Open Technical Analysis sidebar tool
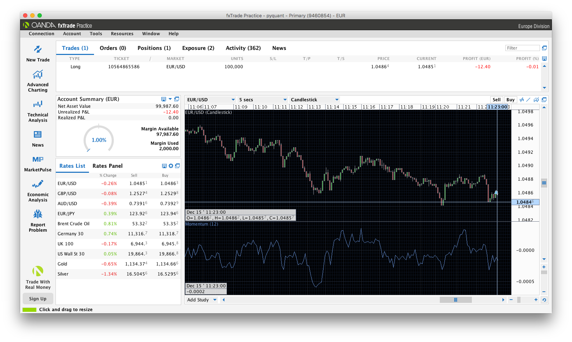This screenshot has height=342, width=572. (x=38, y=104)
